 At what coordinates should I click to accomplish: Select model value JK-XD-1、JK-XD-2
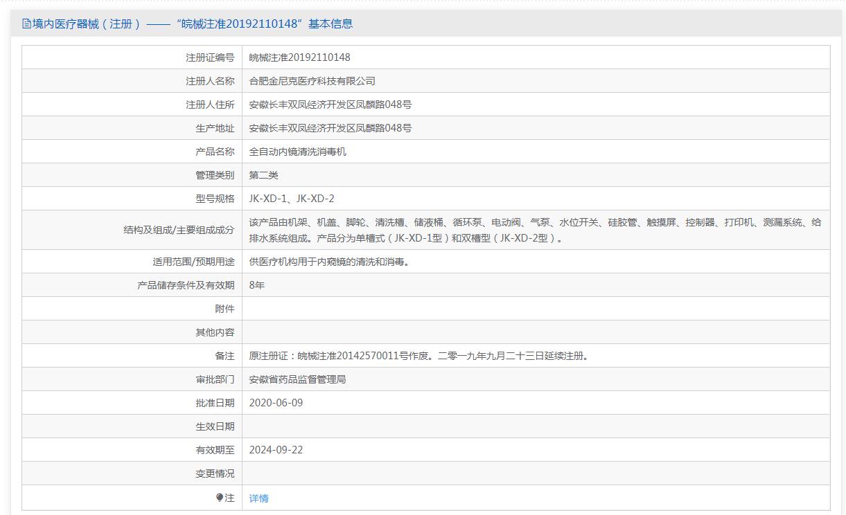coord(292,199)
